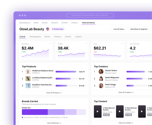
Task: Click the 38.4K views value
Action: click(63, 48)
